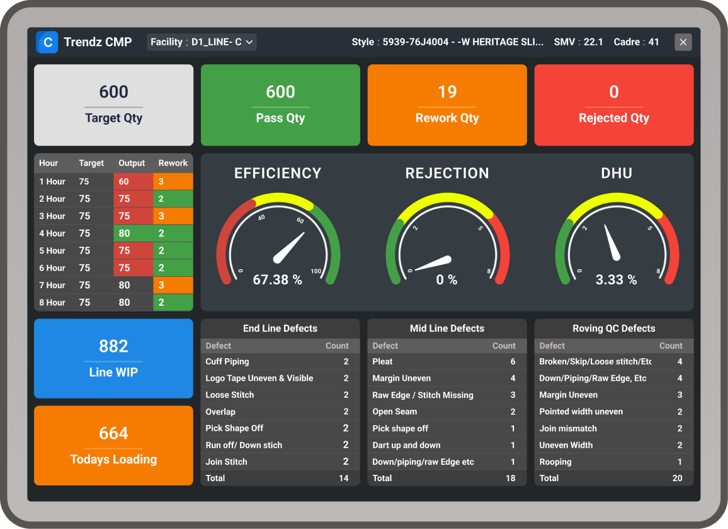The width and height of the screenshot is (728, 529).
Task: Click the blue Line WIP 882 card
Action: [113, 358]
